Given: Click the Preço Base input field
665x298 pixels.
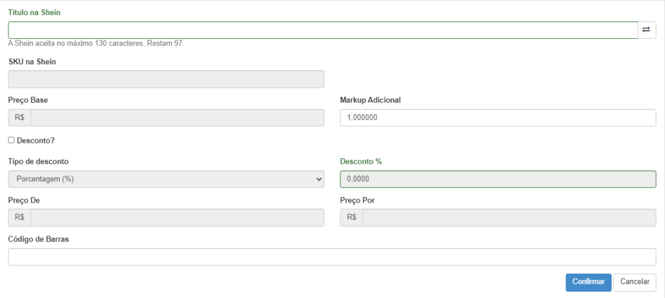Looking at the screenshot, I should coord(177,118).
